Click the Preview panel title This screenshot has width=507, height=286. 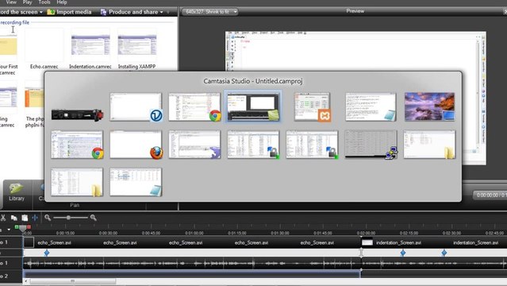pyautogui.click(x=355, y=11)
